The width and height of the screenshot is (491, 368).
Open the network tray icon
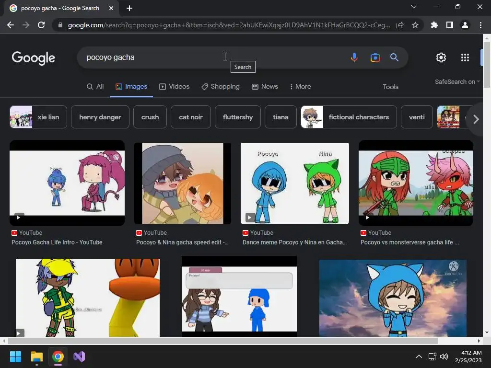(433, 356)
